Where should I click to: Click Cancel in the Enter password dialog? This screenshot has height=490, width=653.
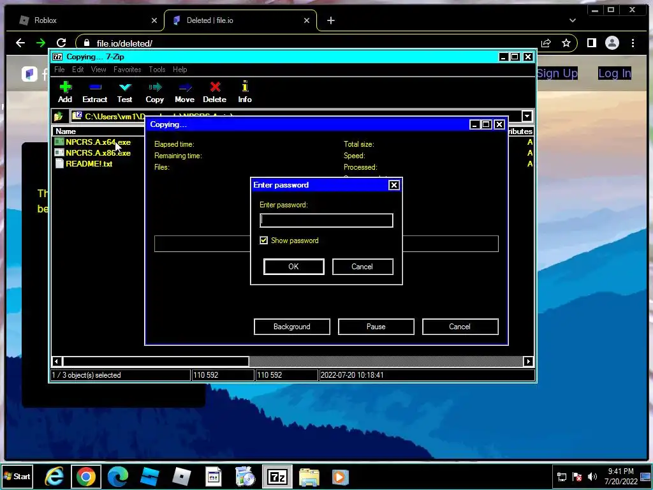[x=362, y=267]
